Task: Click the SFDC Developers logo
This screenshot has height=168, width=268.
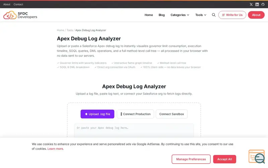Action: coord(20,15)
